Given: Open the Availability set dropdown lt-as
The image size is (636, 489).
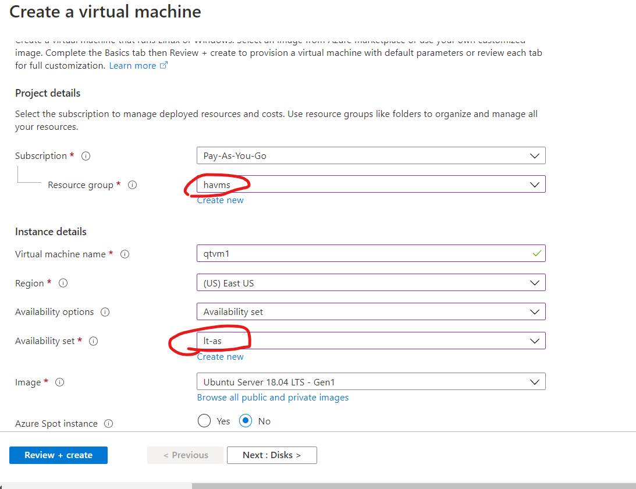Looking at the screenshot, I should tap(371, 341).
